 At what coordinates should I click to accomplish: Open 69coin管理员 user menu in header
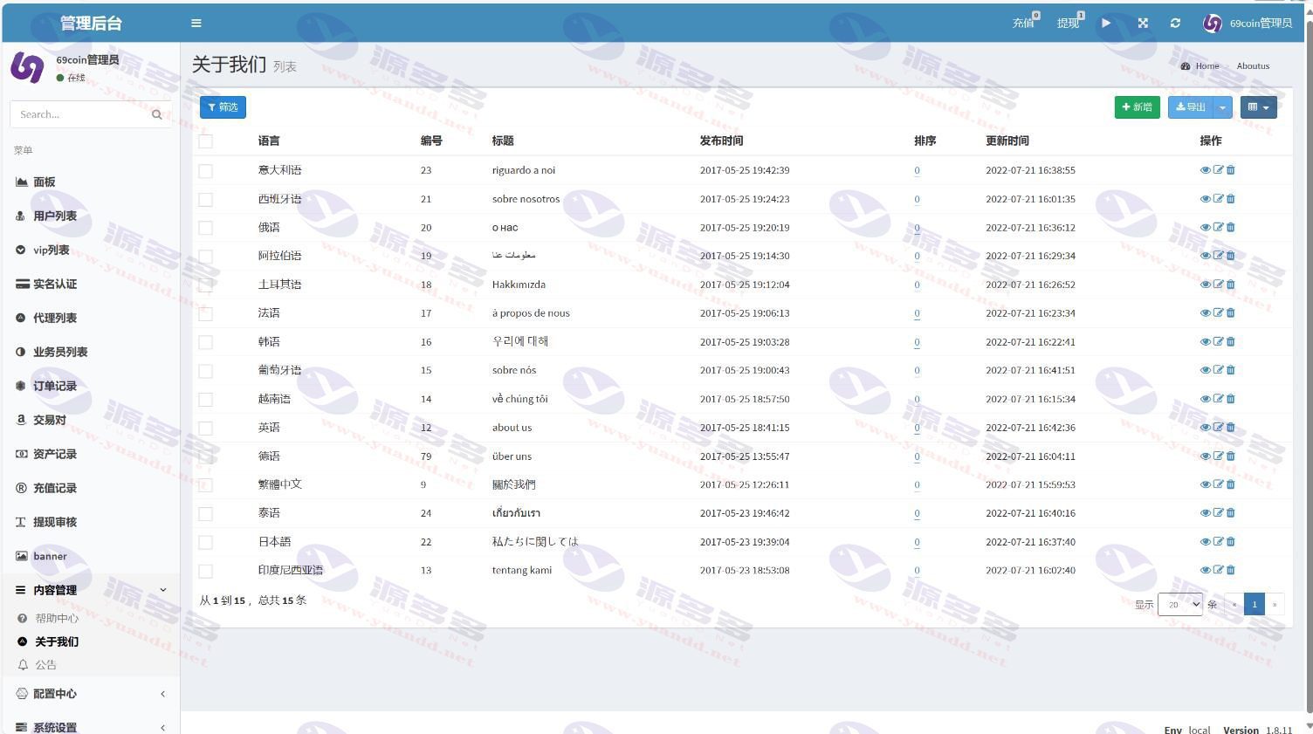1248,24
